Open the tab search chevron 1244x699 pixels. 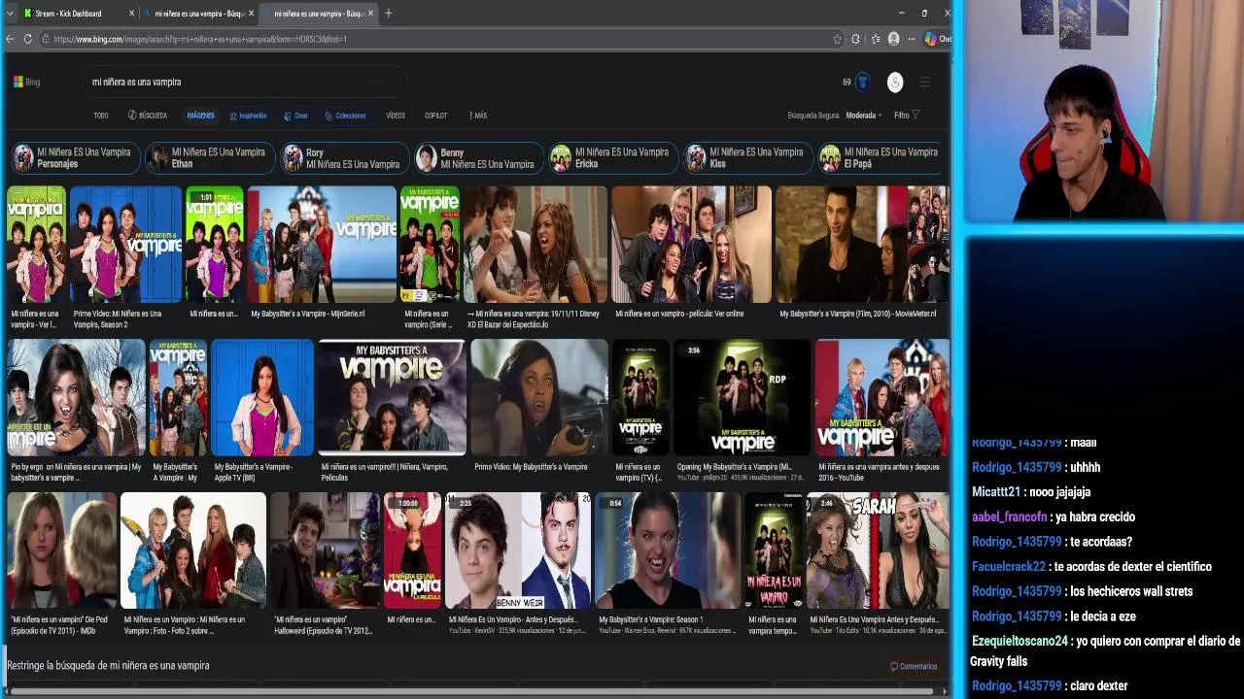[x=10, y=14]
